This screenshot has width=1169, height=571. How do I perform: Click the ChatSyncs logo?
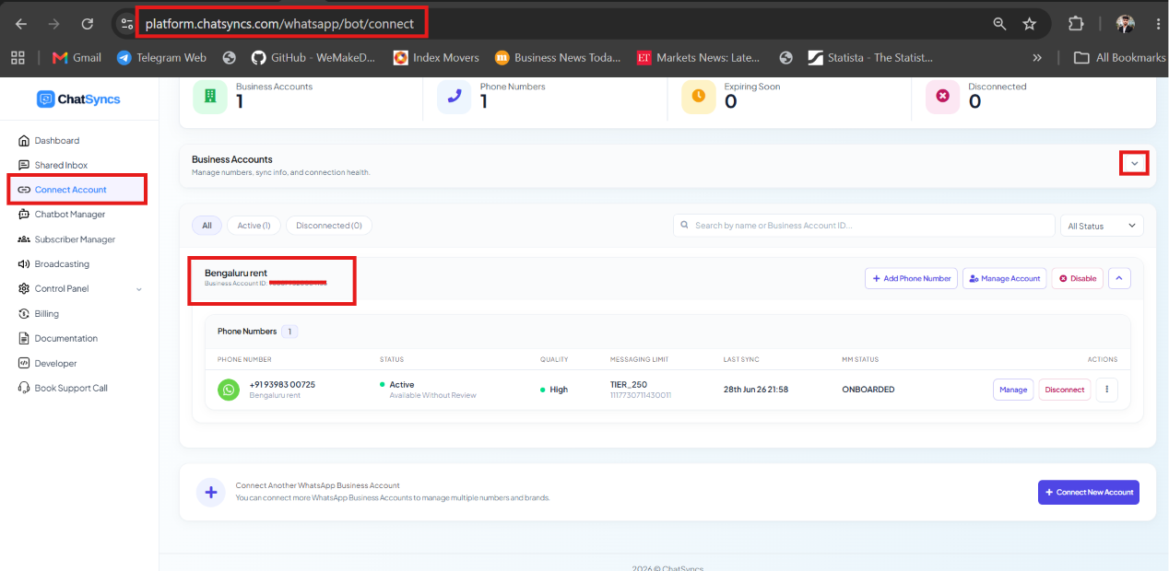click(x=78, y=99)
